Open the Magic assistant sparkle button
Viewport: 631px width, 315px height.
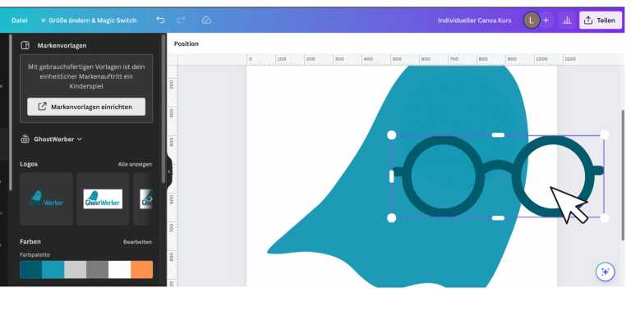(605, 272)
